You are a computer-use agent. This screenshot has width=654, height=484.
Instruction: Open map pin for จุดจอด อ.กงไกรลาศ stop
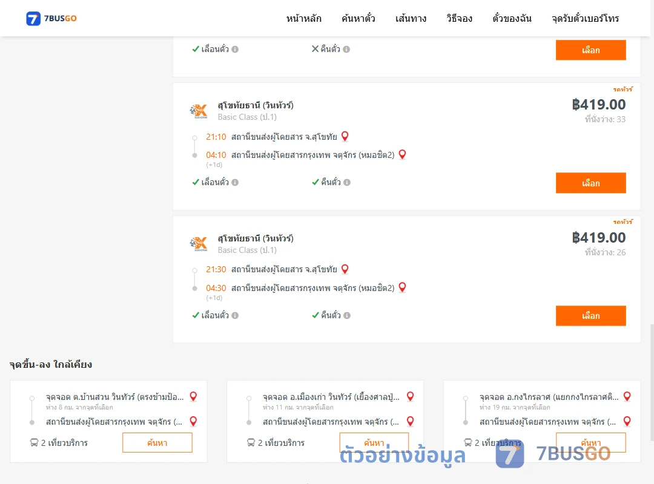[627, 396]
